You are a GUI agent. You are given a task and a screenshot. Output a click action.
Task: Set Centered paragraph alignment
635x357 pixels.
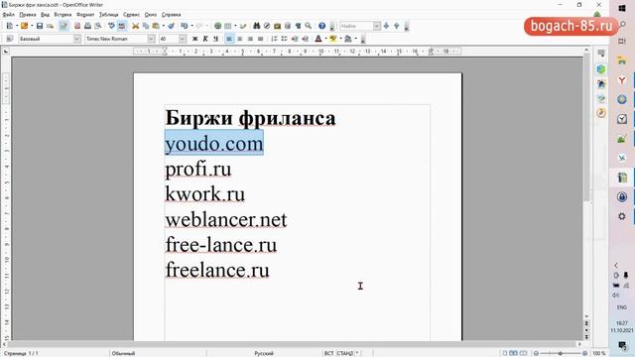[x=240, y=39]
